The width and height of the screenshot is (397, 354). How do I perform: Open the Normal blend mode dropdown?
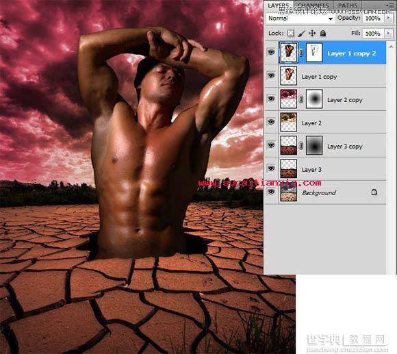[x=300, y=18]
